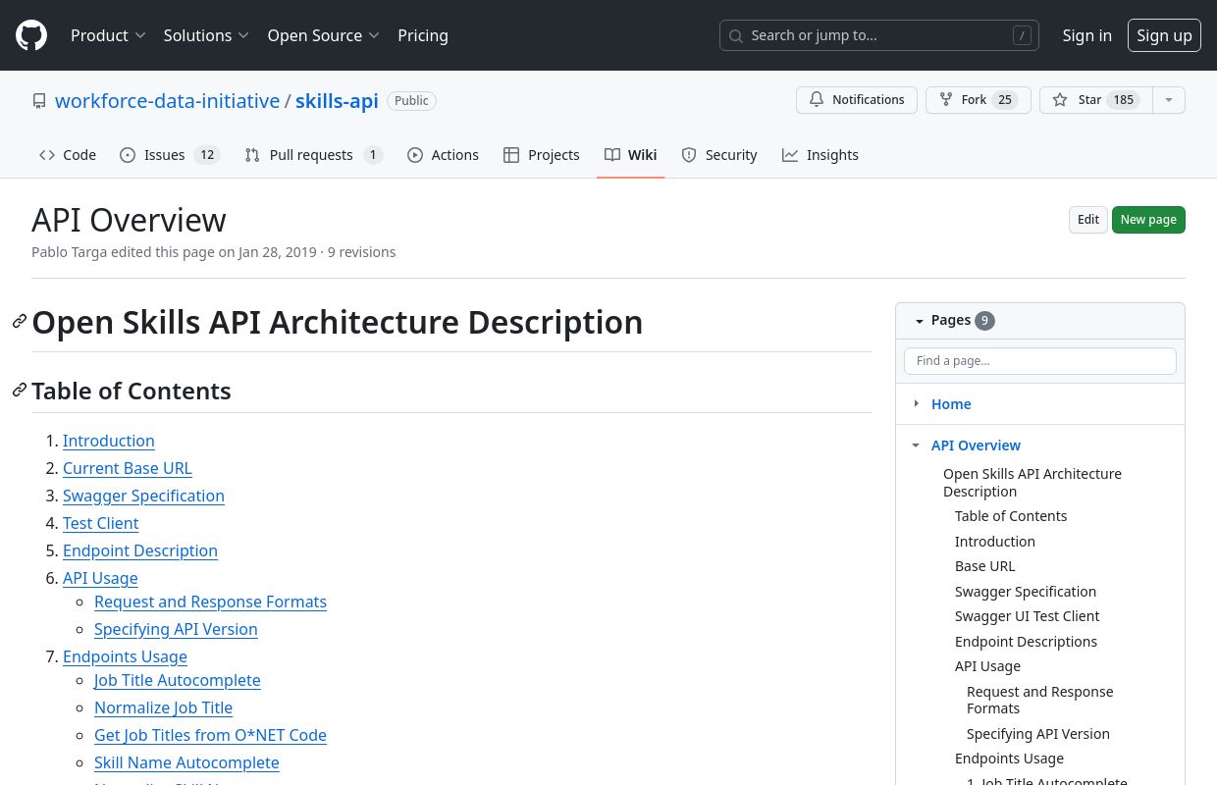Click the search magnifier icon
Viewport: 1217px width, 785px height.
pyautogui.click(x=736, y=35)
